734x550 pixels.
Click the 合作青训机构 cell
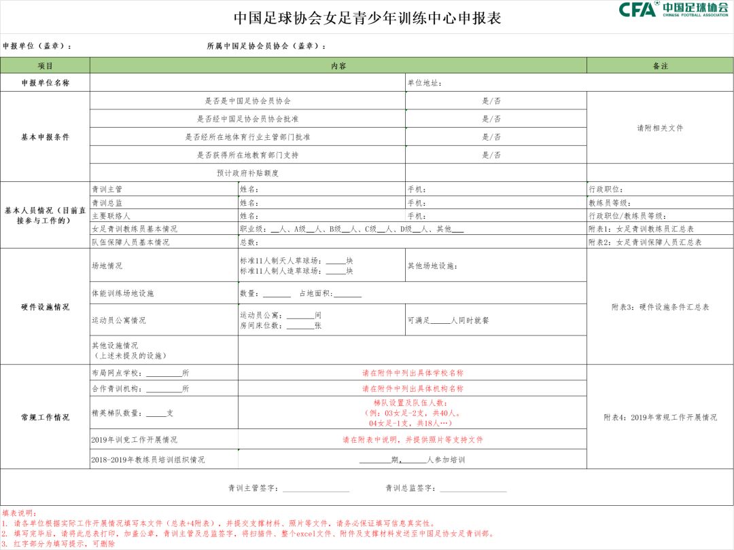164,388
